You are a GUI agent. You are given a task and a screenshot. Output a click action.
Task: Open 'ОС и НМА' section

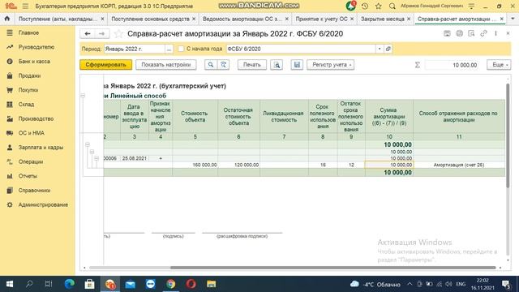click(31, 133)
